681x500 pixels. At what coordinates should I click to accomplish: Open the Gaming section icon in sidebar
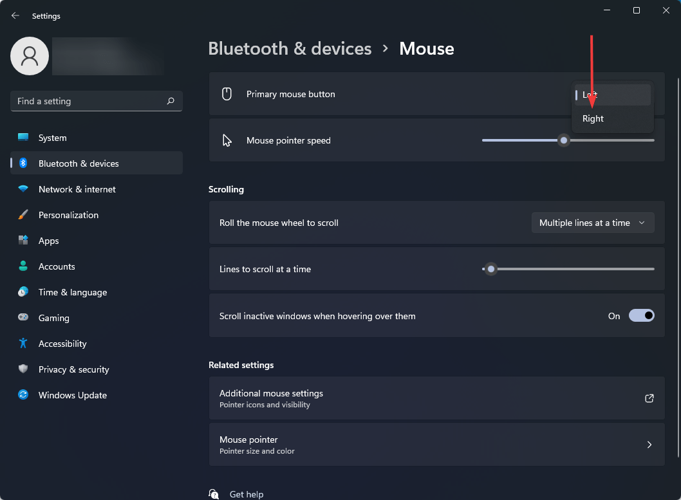pos(23,317)
